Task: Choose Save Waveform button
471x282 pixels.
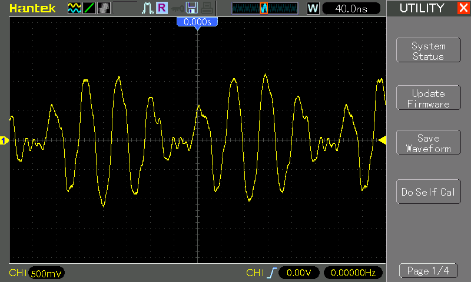Action: tap(429, 142)
